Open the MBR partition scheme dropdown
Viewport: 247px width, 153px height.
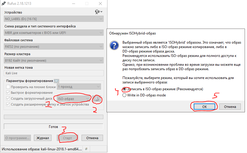coord(54,33)
